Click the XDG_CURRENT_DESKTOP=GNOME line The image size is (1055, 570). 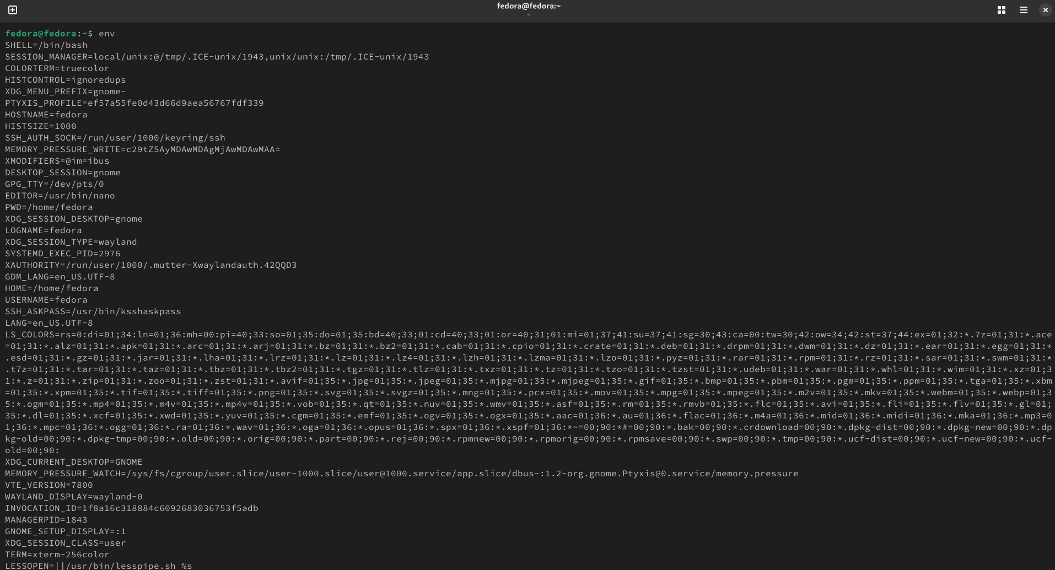click(x=73, y=462)
